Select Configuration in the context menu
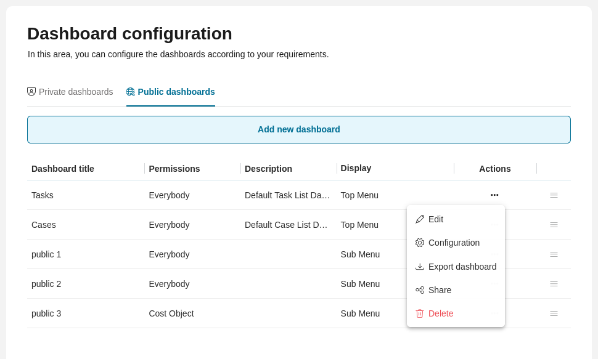This screenshot has height=359, width=598. pyautogui.click(x=454, y=243)
